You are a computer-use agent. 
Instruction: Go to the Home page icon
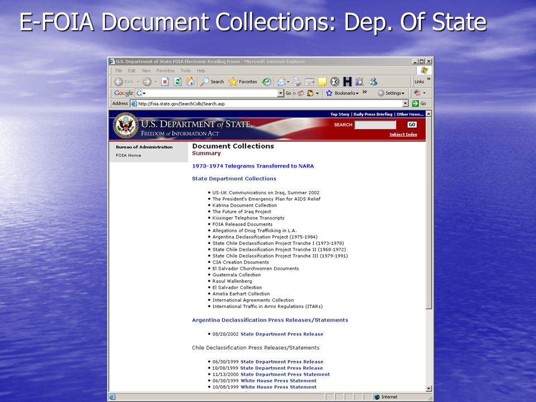190,82
